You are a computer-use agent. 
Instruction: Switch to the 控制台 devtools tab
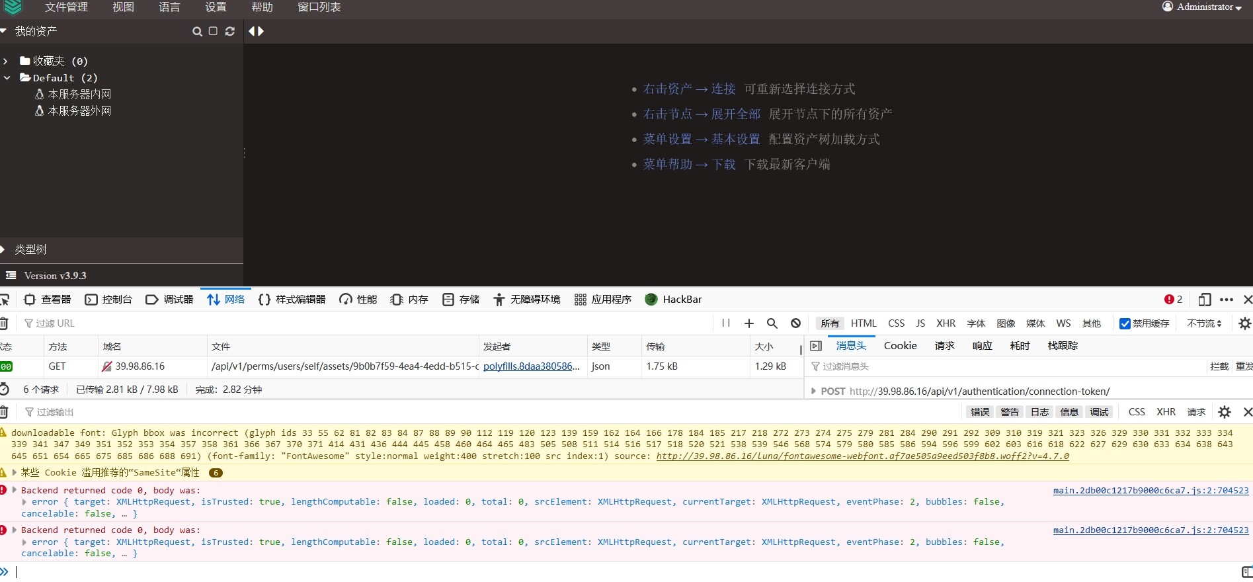click(x=109, y=300)
